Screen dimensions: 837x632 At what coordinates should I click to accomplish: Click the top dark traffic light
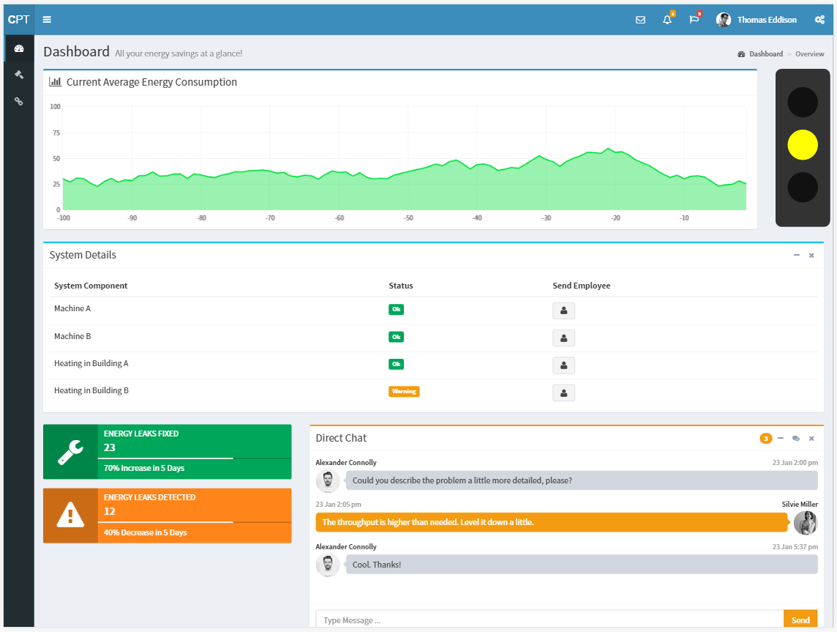[803, 102]
